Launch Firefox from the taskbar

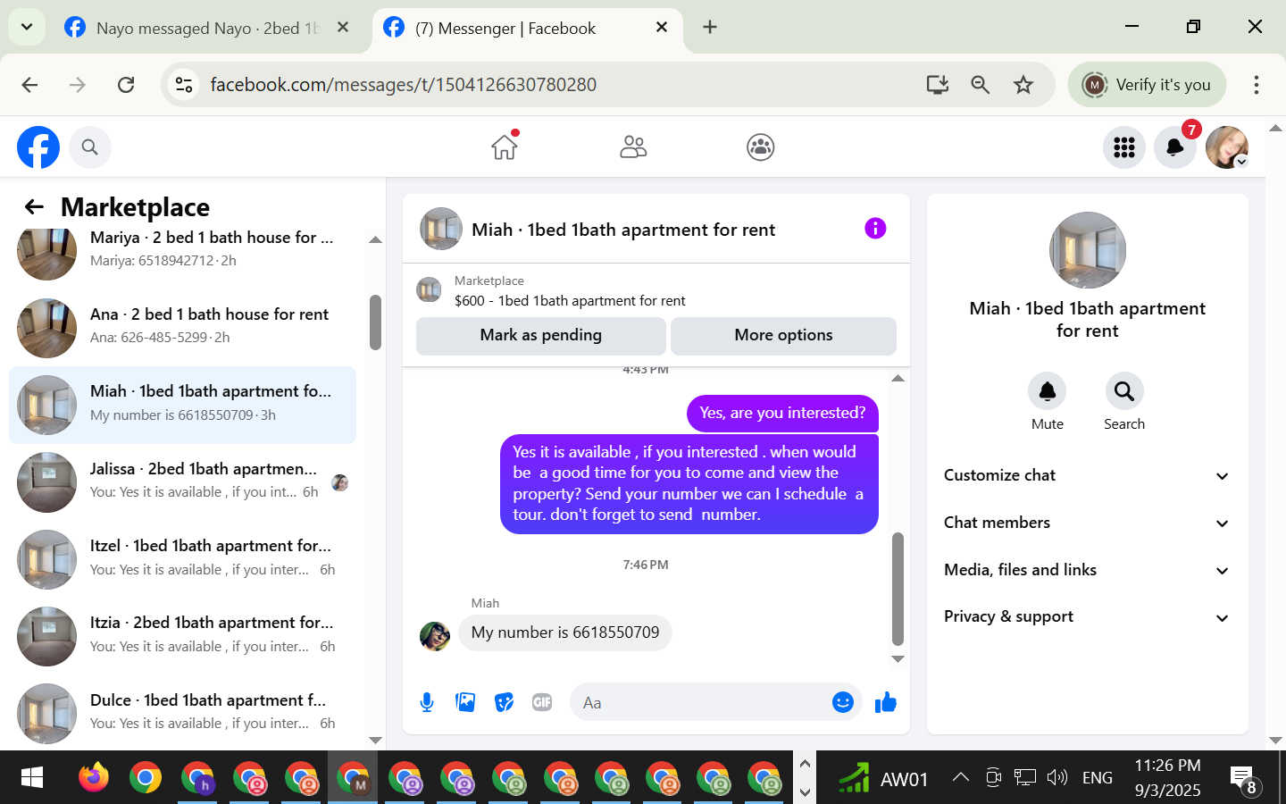point(93,778)
